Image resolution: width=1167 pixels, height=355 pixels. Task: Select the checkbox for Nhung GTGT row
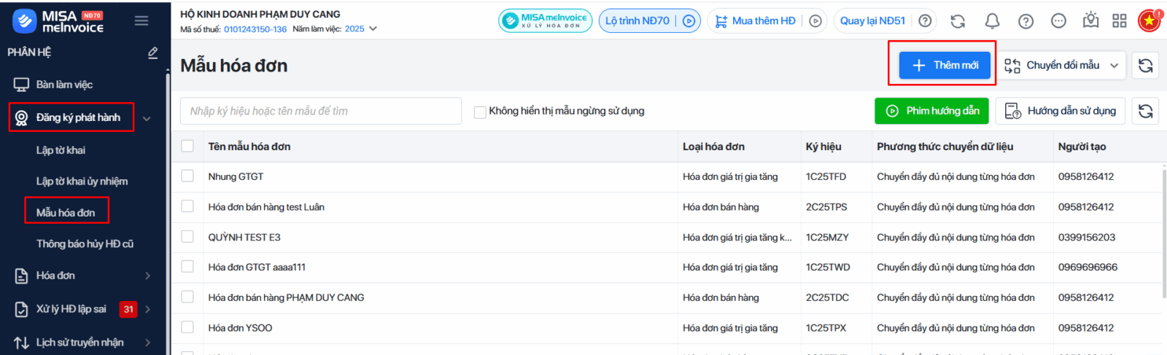pos(187,176)
